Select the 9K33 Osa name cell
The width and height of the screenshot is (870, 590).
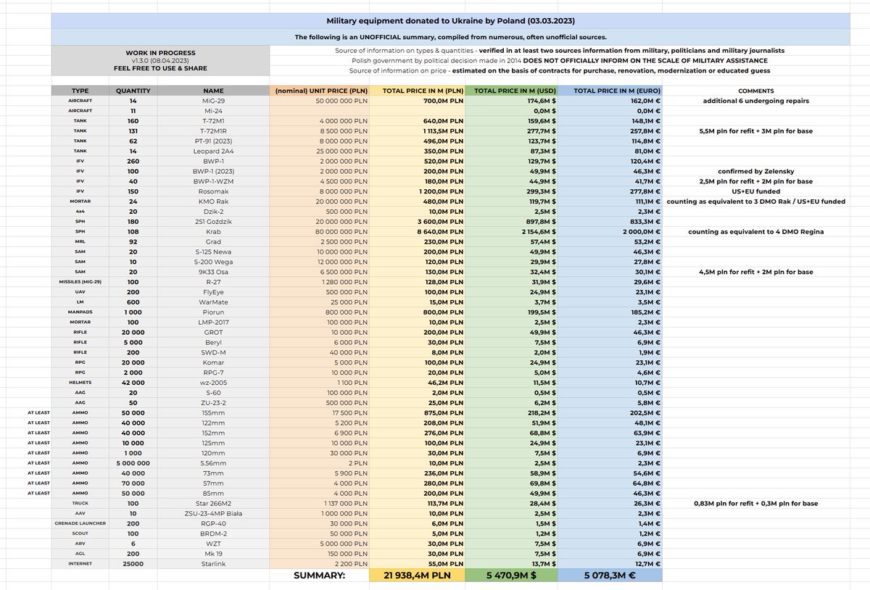pos(213,272)
